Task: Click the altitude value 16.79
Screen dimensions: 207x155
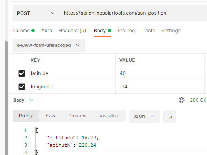Action: tap(89, 138)
